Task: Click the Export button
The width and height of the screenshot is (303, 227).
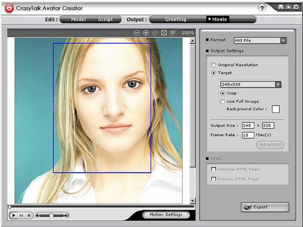Action: [x=265, y=207]
